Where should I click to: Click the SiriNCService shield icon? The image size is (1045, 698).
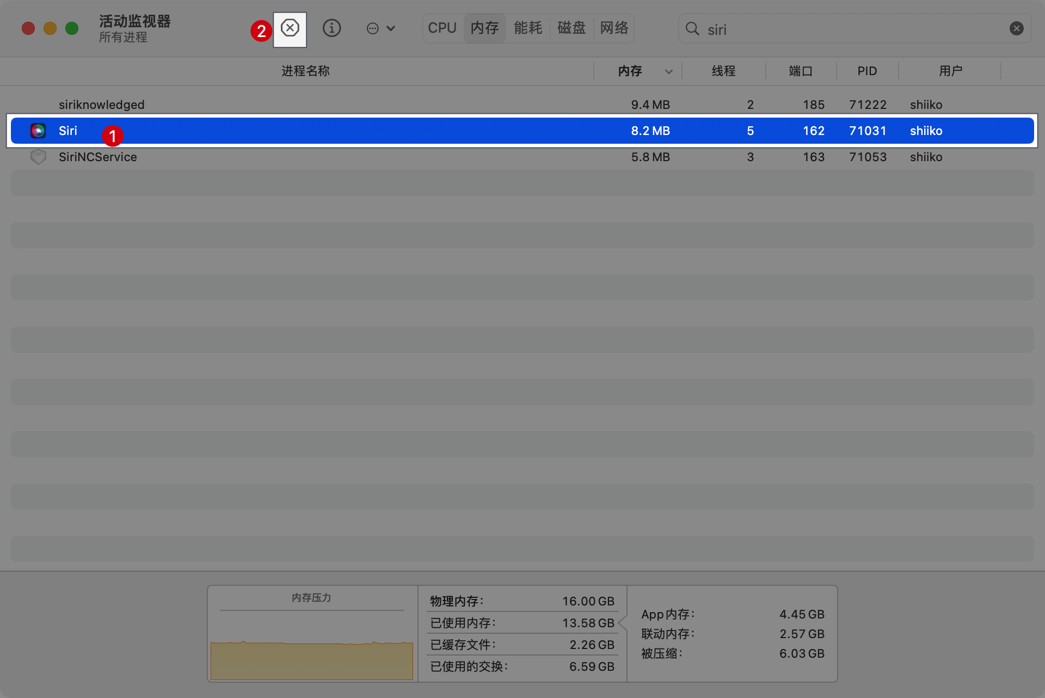coord(38,157)
